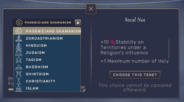Click the Shintoism torii gate icon

coord(19,74)
